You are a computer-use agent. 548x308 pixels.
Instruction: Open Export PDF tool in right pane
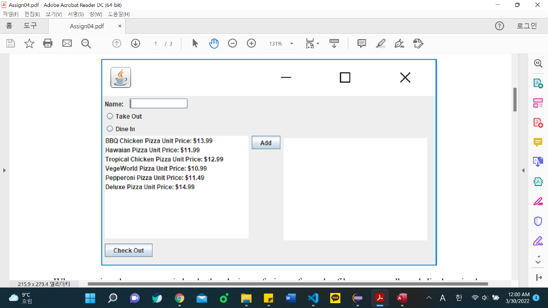click(538, 83)
